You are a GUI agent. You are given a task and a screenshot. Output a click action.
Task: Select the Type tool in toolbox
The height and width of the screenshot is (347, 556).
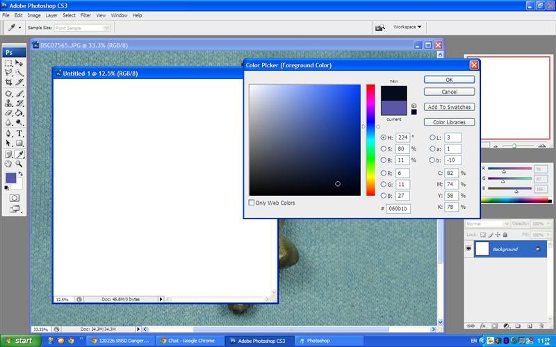point(19,133)
